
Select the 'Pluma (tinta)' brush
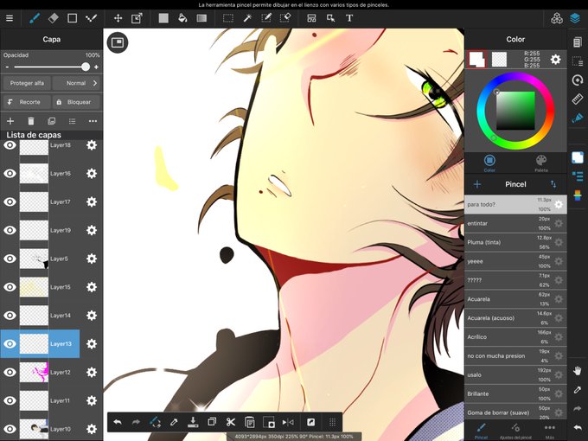click(515, 242)
